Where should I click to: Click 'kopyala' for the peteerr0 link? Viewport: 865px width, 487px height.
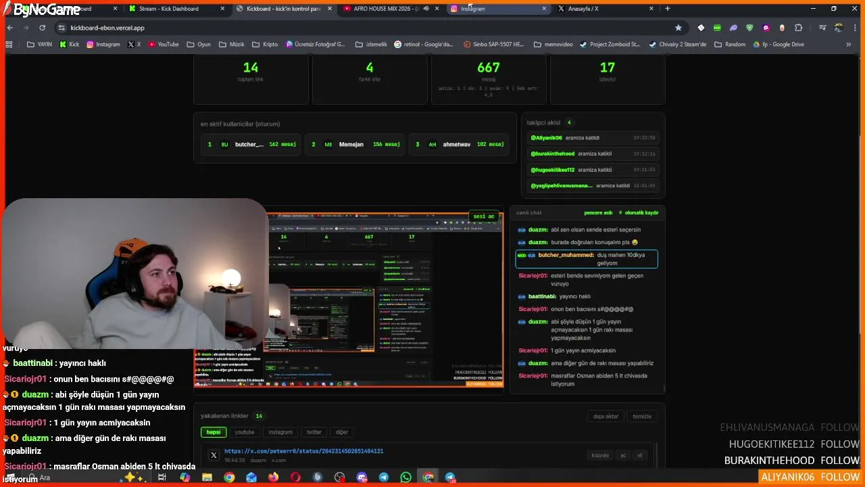[600, 455]
